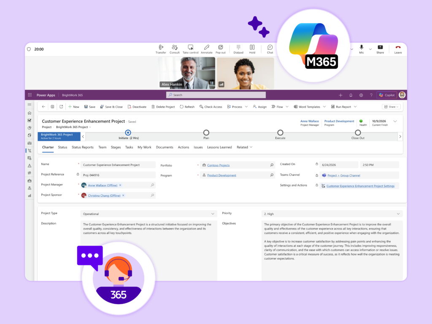Viewport: 432px width, 324px height.
Task: Open the user profile avatar
Action: [x=402, y=95]
